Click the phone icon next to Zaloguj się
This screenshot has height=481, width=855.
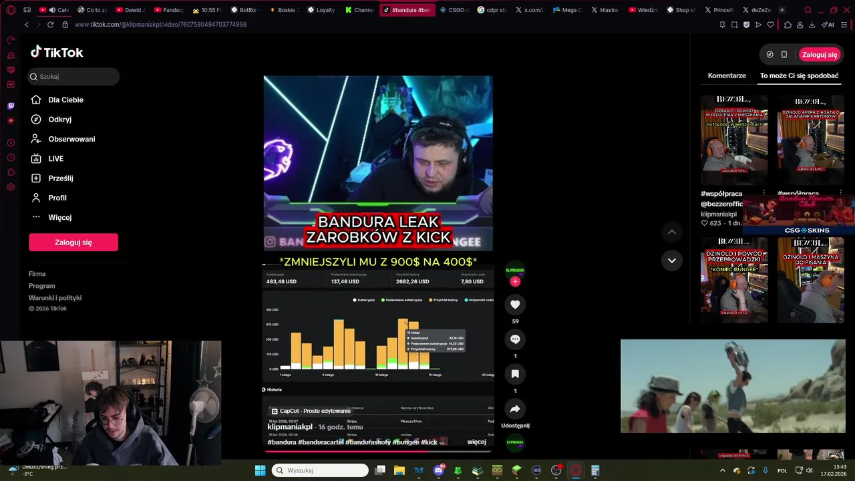pyautogui.click(x=784, y=55)
